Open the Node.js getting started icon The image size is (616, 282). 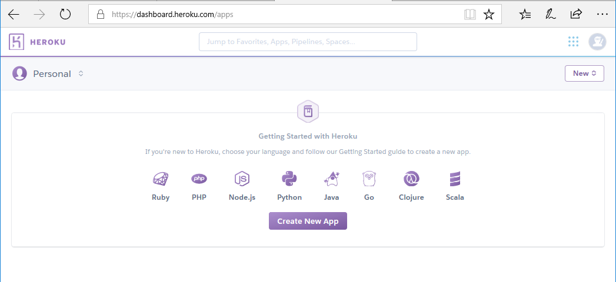pyautogui.click(x=242, y=179)
